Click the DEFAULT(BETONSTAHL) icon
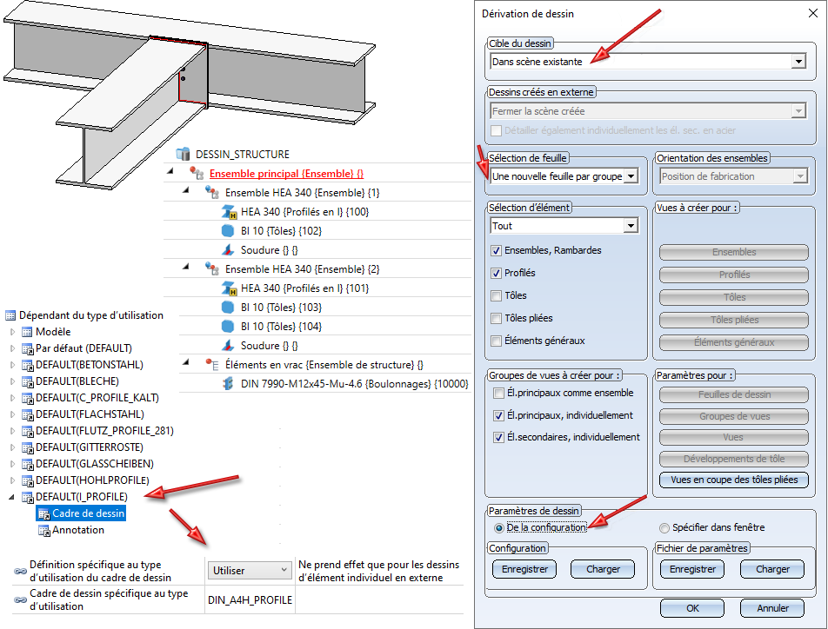Image resolution: width=828 pixels, height=629 pixels. point(28,365)
